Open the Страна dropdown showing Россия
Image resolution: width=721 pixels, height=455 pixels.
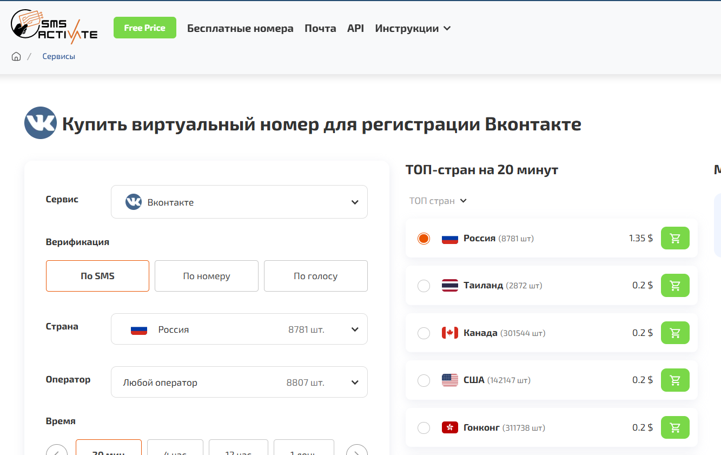239,329
